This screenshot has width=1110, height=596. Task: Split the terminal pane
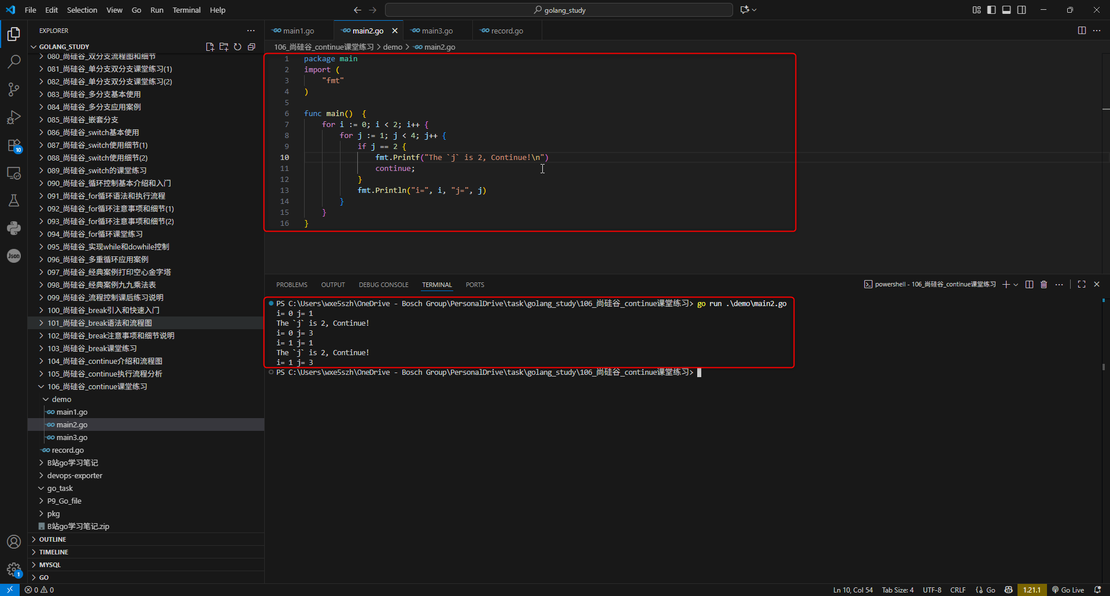[1029, 284]
